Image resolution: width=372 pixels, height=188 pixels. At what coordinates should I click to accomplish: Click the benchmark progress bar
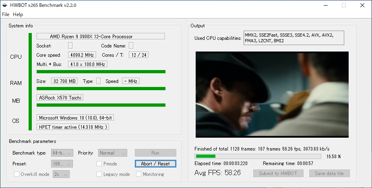pyautogui.click(x=258, y=156)
